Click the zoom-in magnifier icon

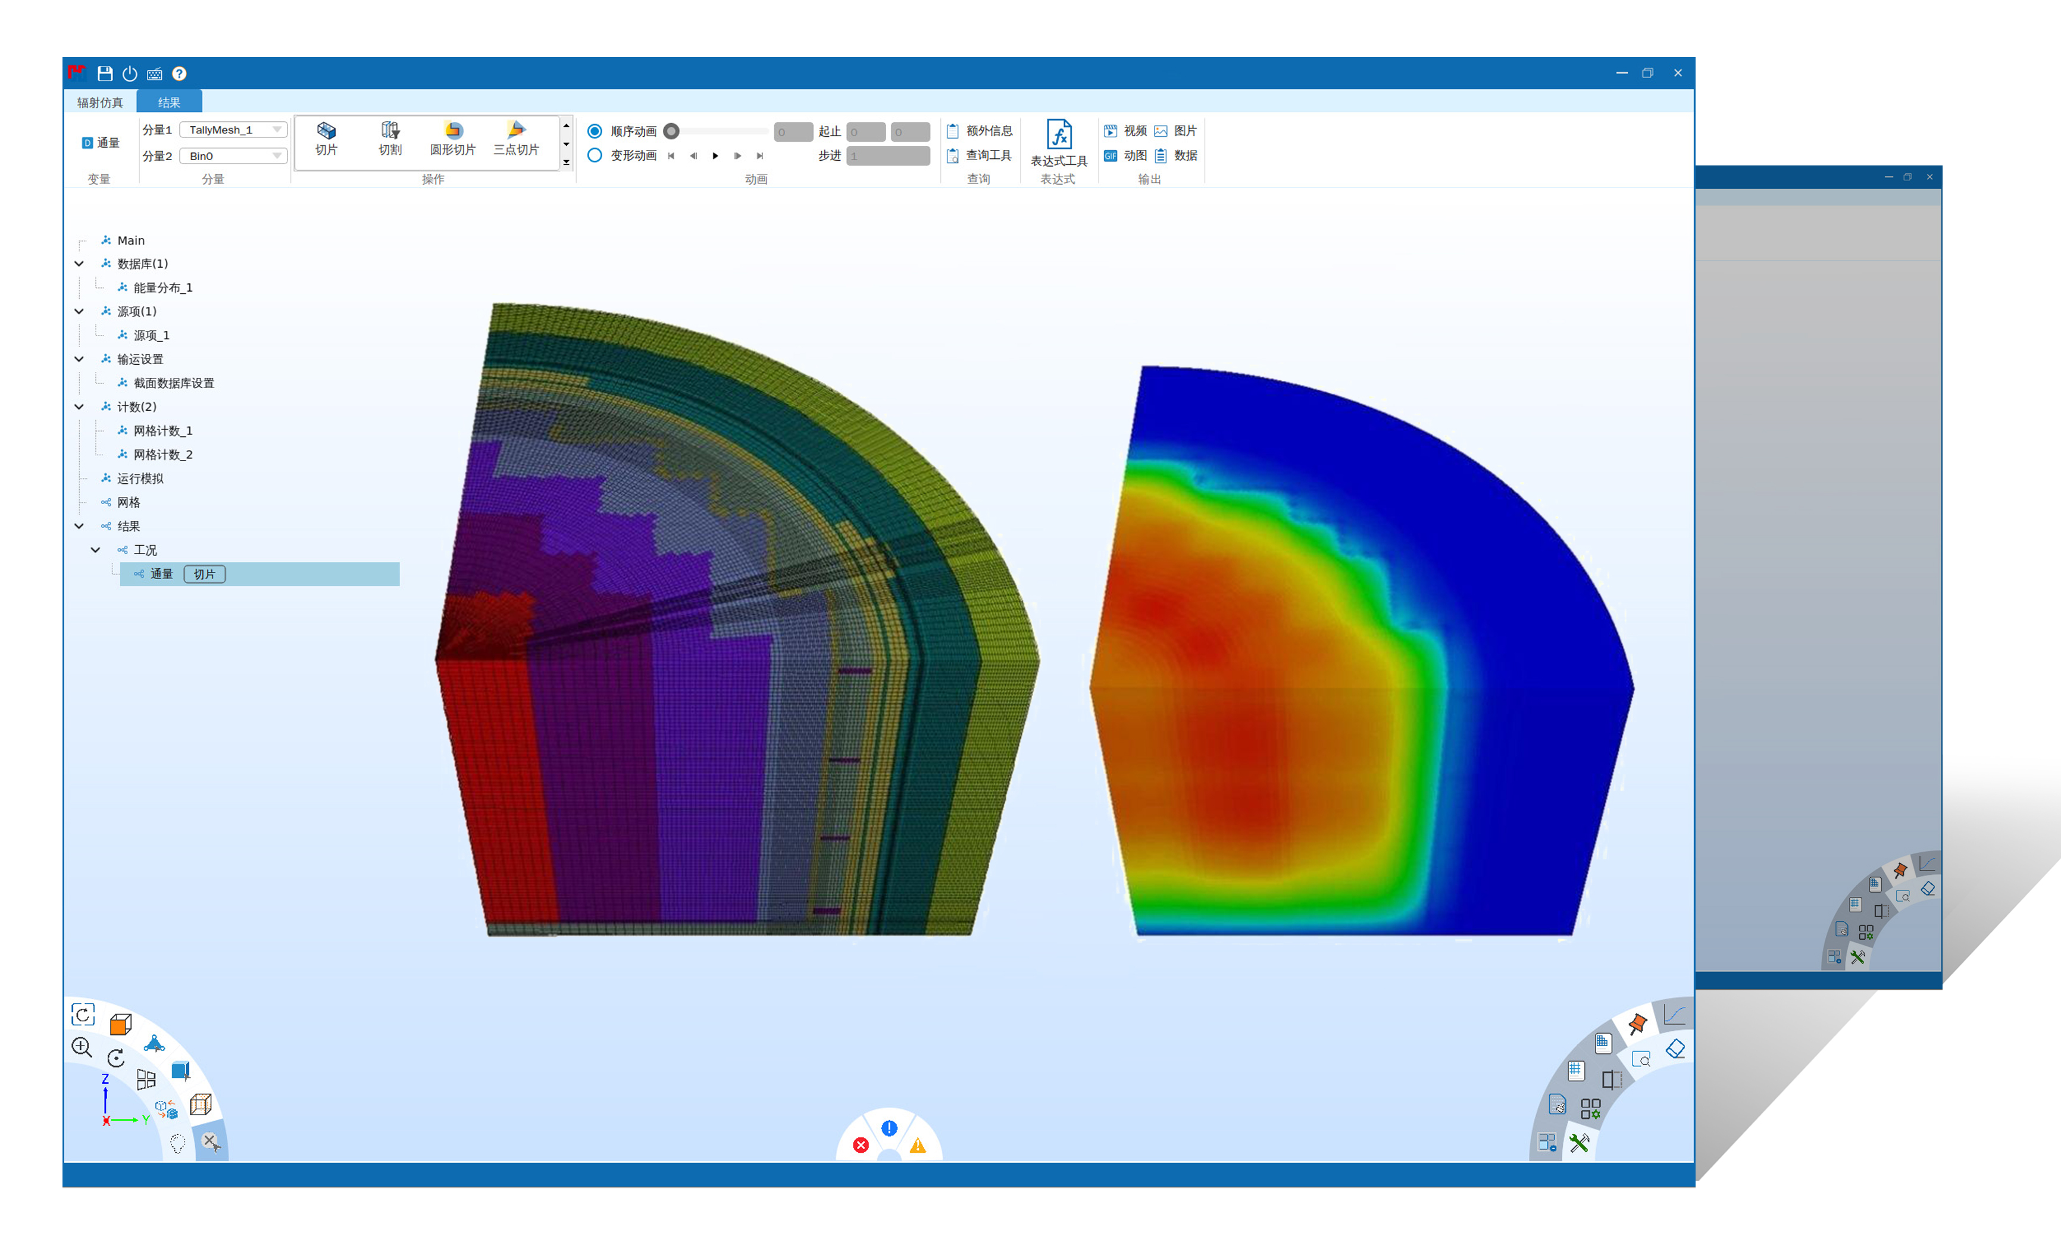[x=81, y=1047]
